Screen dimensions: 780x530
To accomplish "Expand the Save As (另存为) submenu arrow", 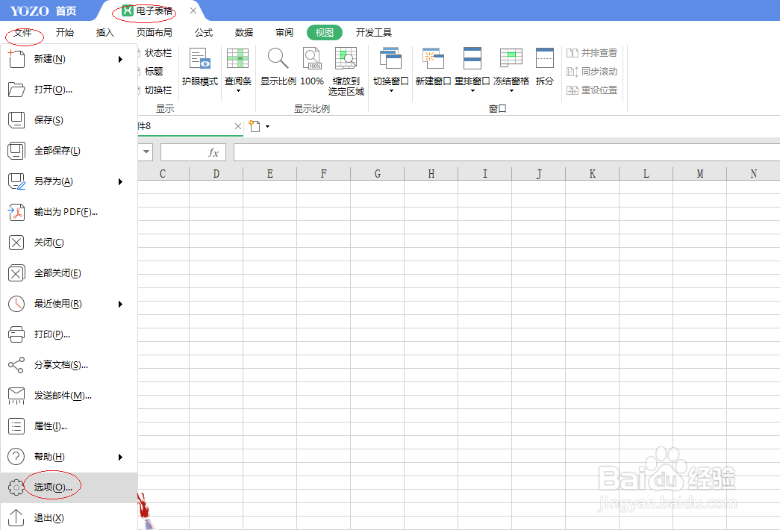I will coord(120,181).
